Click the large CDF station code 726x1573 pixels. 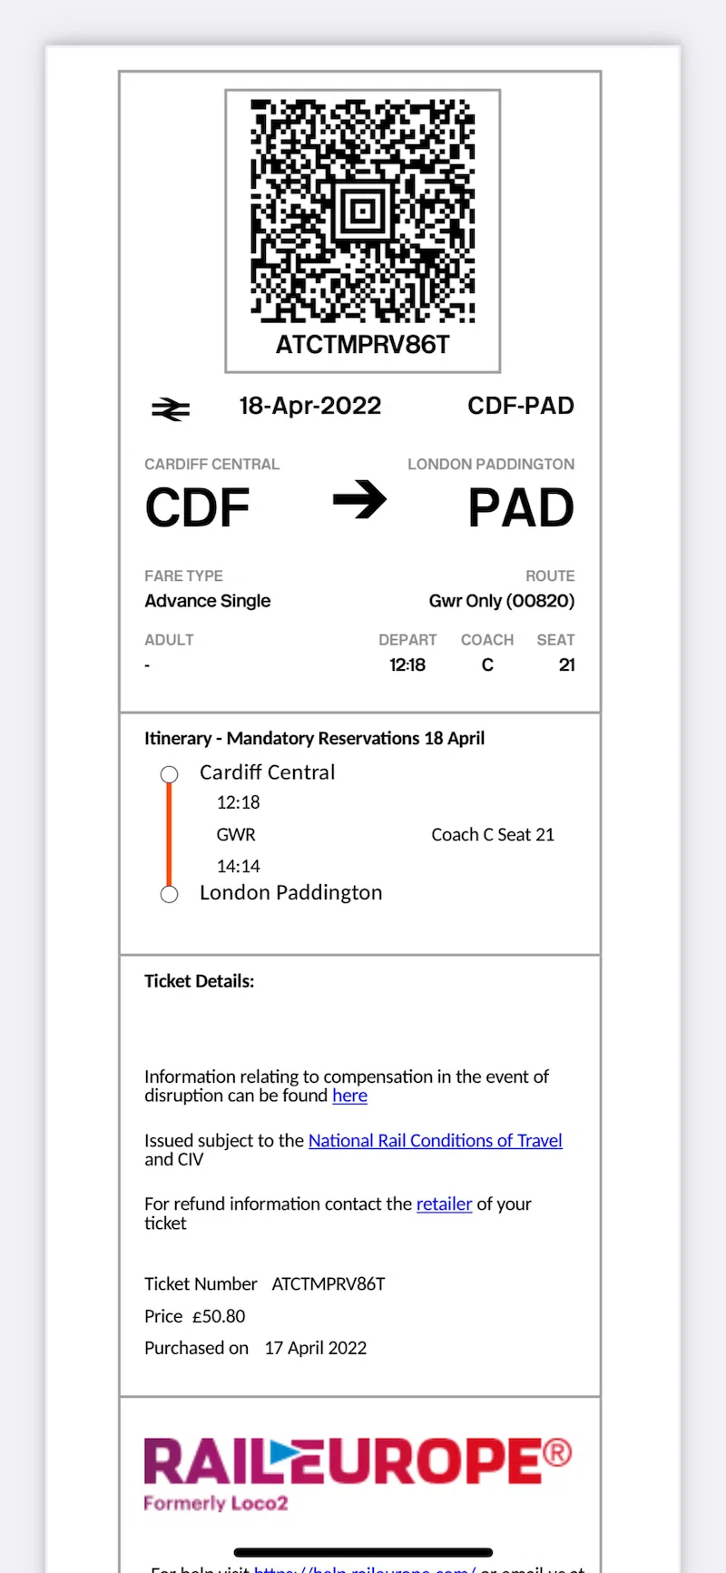coord(197,507)
